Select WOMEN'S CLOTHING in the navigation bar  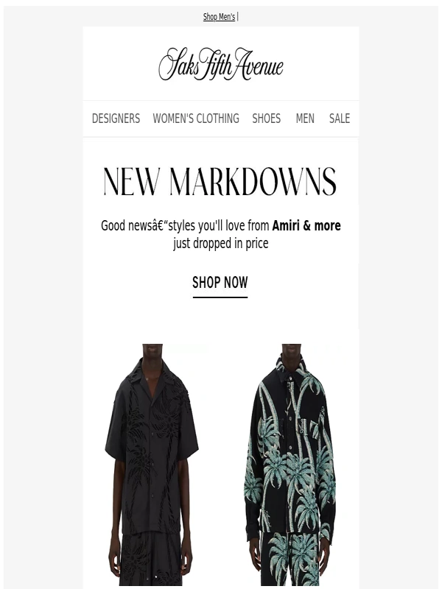[196, 119]
